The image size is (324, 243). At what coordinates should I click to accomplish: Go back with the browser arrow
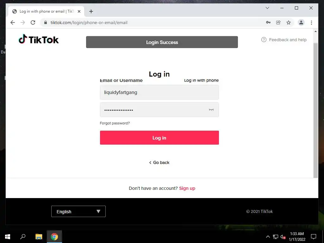click(x=13, y=22)
